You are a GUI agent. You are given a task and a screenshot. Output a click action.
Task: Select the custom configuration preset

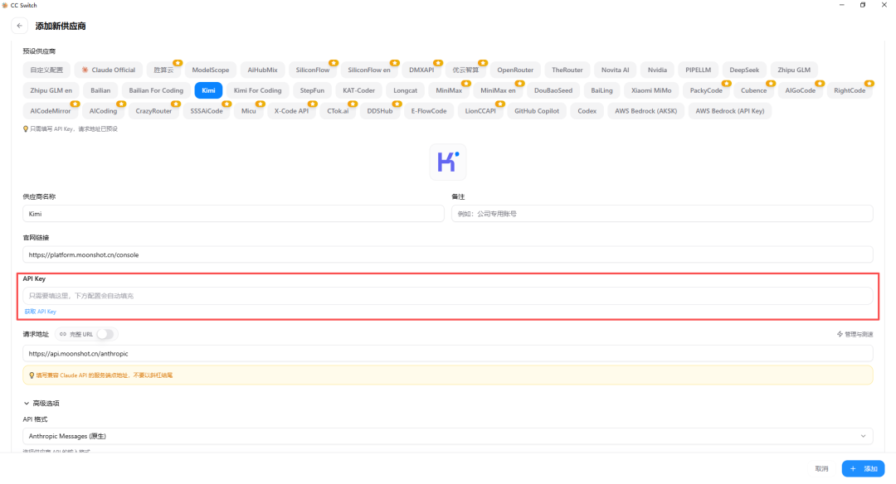coord(46,70)
